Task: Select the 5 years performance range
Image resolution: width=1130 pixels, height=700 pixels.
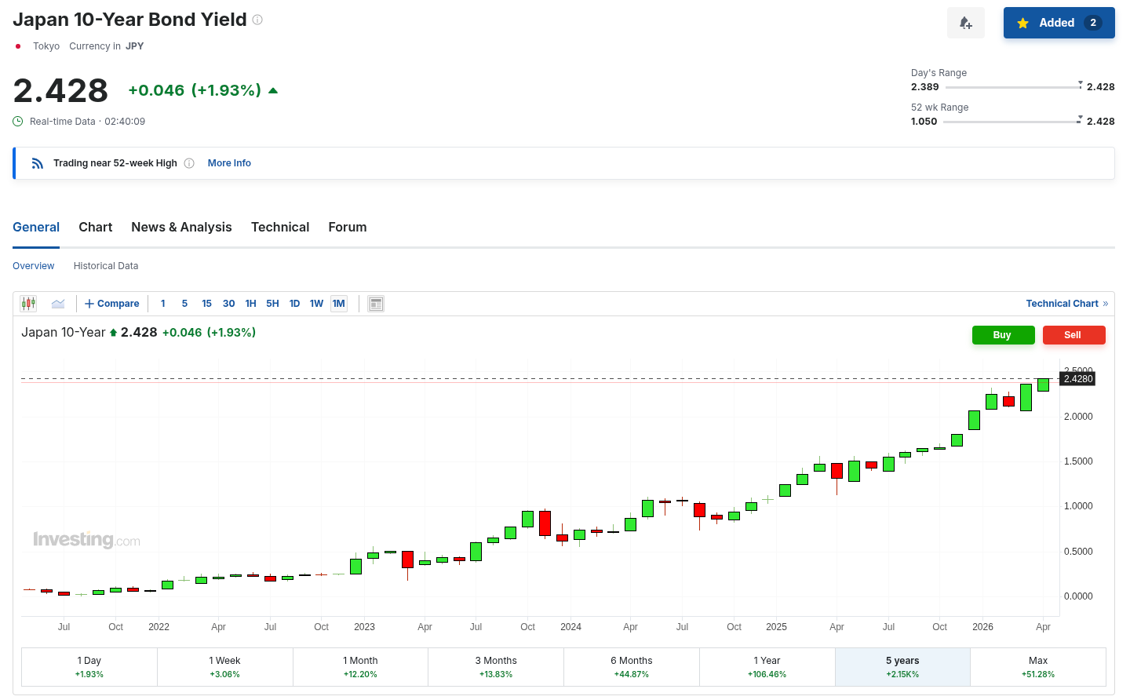Action: (902, 667)
